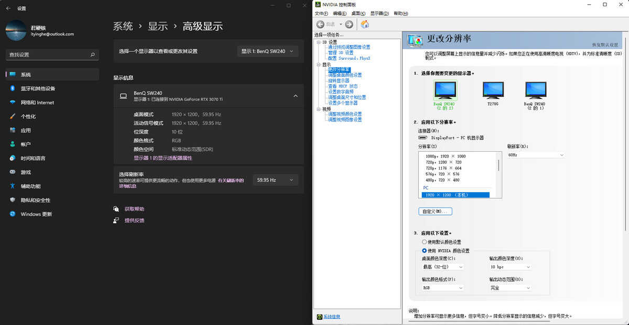Choose 1920 × 1200 (本机) resolution entry

click(456, 195)
